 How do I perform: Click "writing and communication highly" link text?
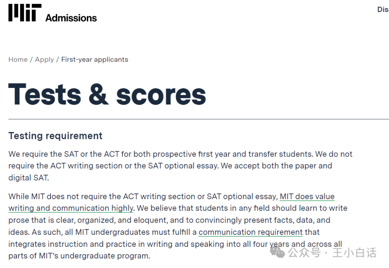pos(71,208)
